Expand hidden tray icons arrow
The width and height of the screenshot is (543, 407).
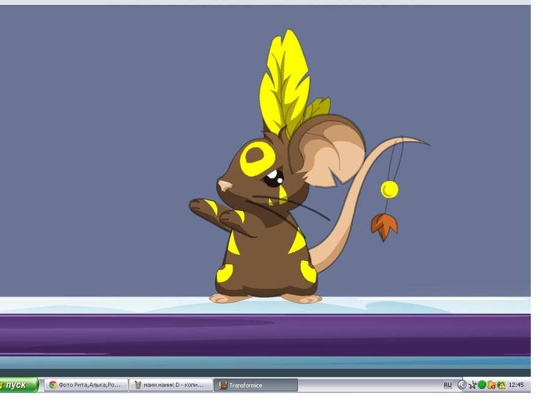[x=462, y=385]
